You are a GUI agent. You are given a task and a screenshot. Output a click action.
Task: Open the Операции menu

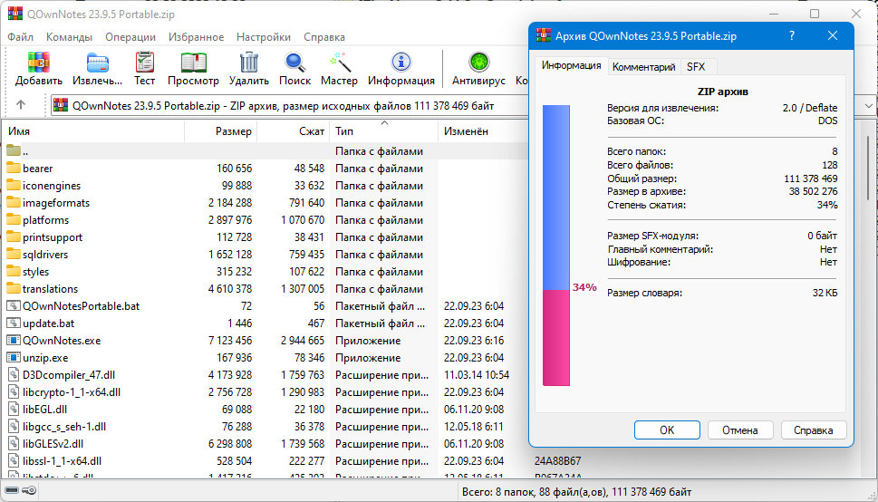[130, 37]
